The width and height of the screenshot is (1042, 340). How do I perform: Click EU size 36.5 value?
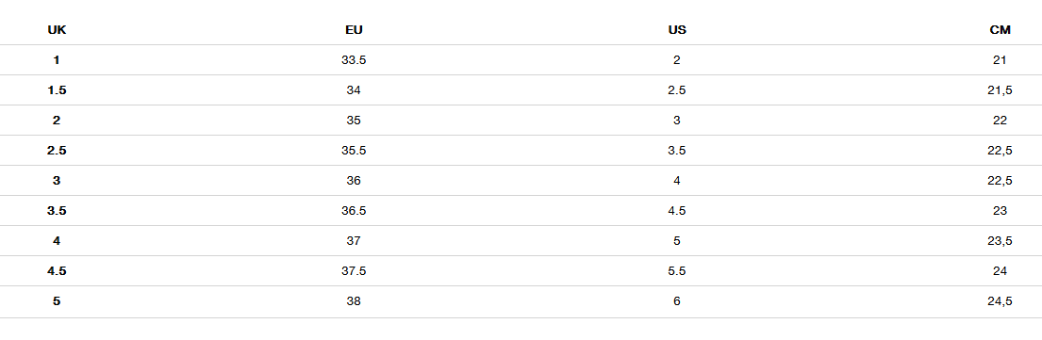[354, 211]
